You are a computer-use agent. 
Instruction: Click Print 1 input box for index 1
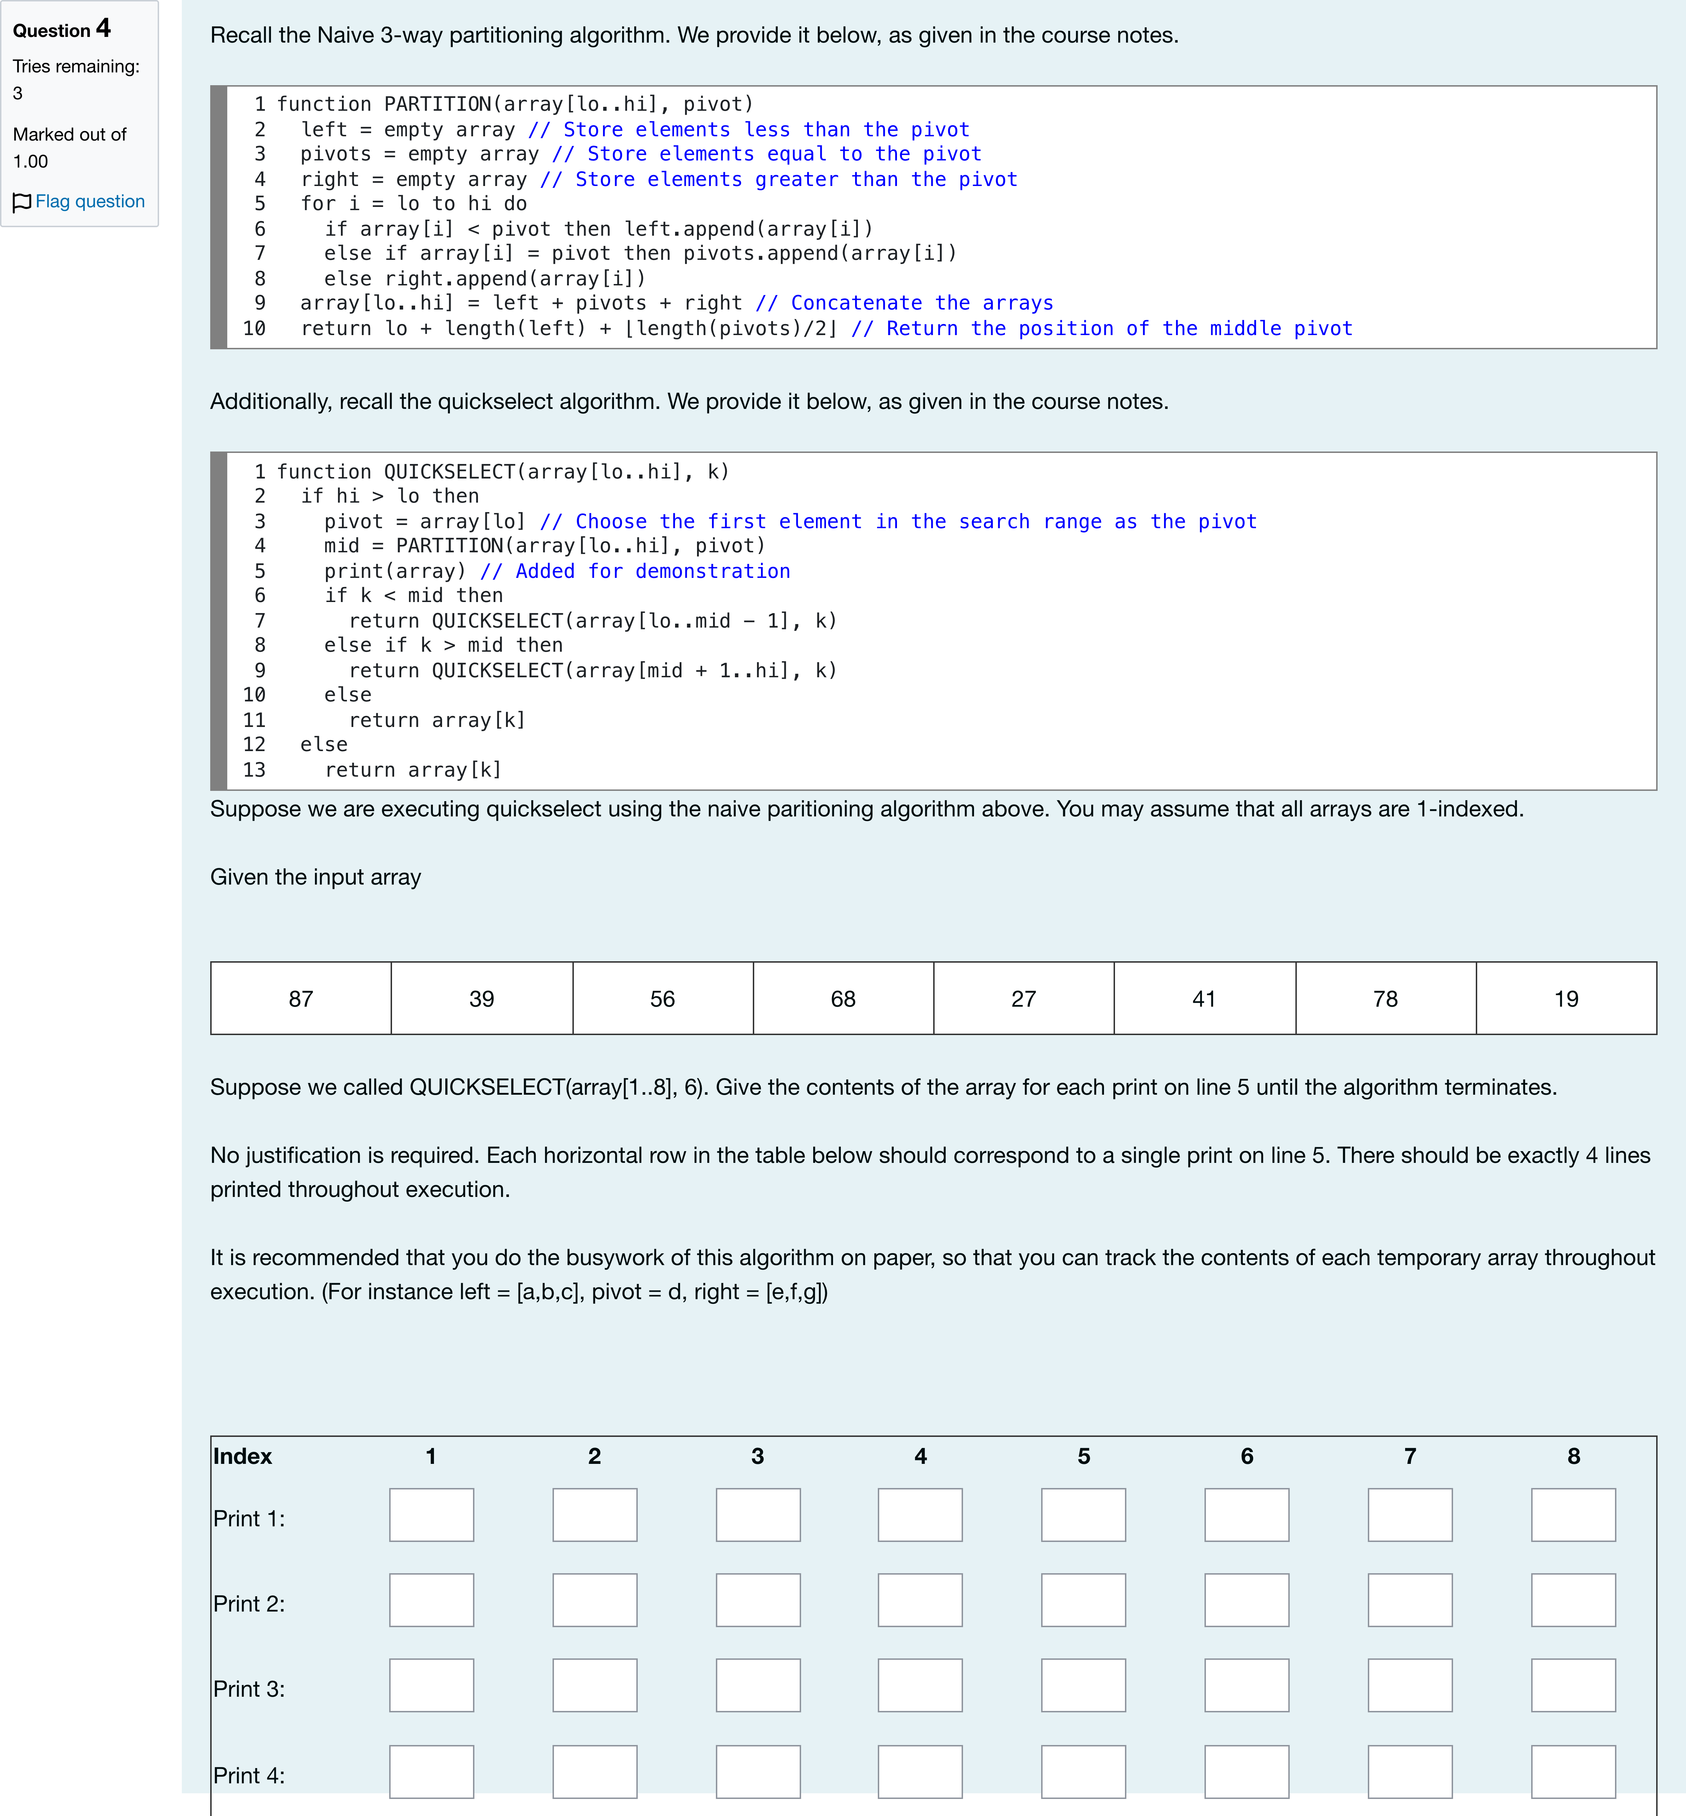pos(431,1515)
